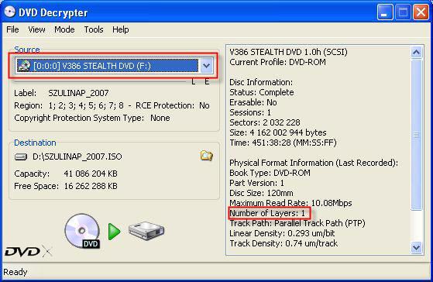
Task: Click the DVD Decrypter title bar disc icon
Action: coord(9,12)
